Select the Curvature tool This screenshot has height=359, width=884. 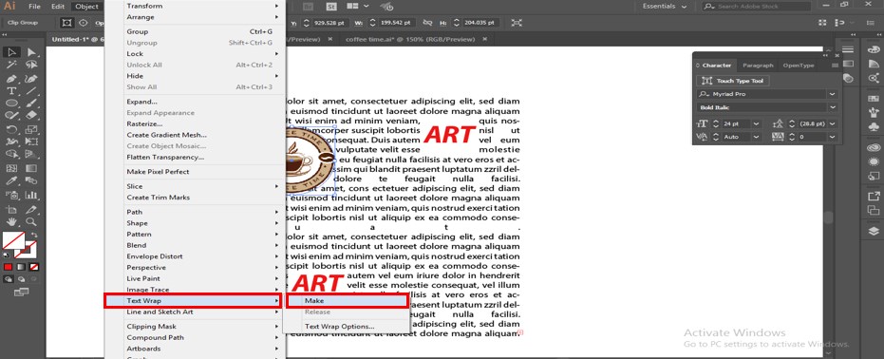click(x=31, y=78)
